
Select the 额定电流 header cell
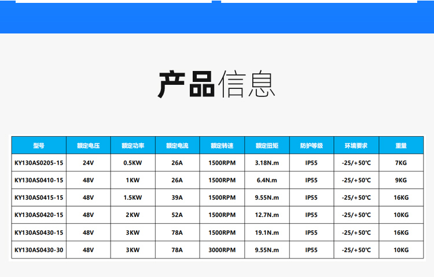pos(177,146)
